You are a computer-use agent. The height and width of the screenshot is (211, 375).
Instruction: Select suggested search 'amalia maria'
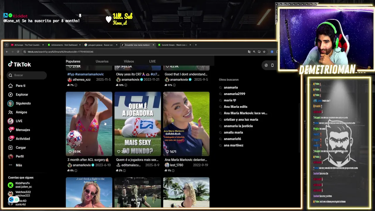point(233,132)
